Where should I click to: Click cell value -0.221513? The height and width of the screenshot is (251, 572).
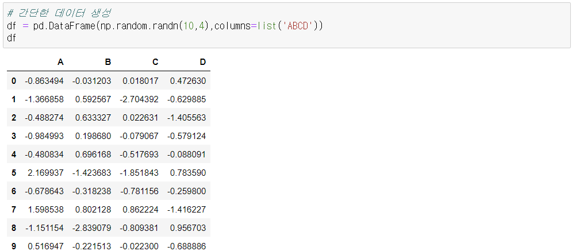(x=91, y=246)
